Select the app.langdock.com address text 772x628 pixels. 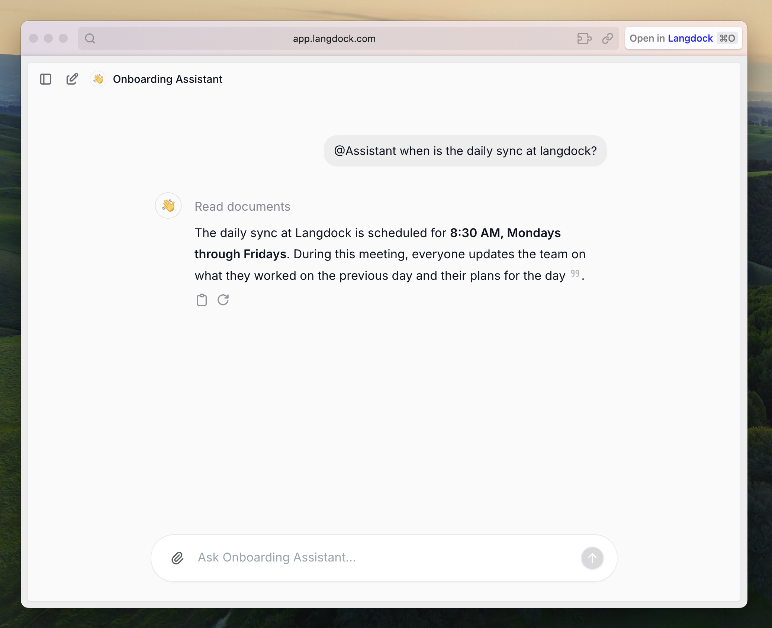coord(334,39)
